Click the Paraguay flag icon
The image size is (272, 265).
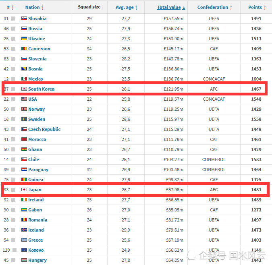[24, 169]
